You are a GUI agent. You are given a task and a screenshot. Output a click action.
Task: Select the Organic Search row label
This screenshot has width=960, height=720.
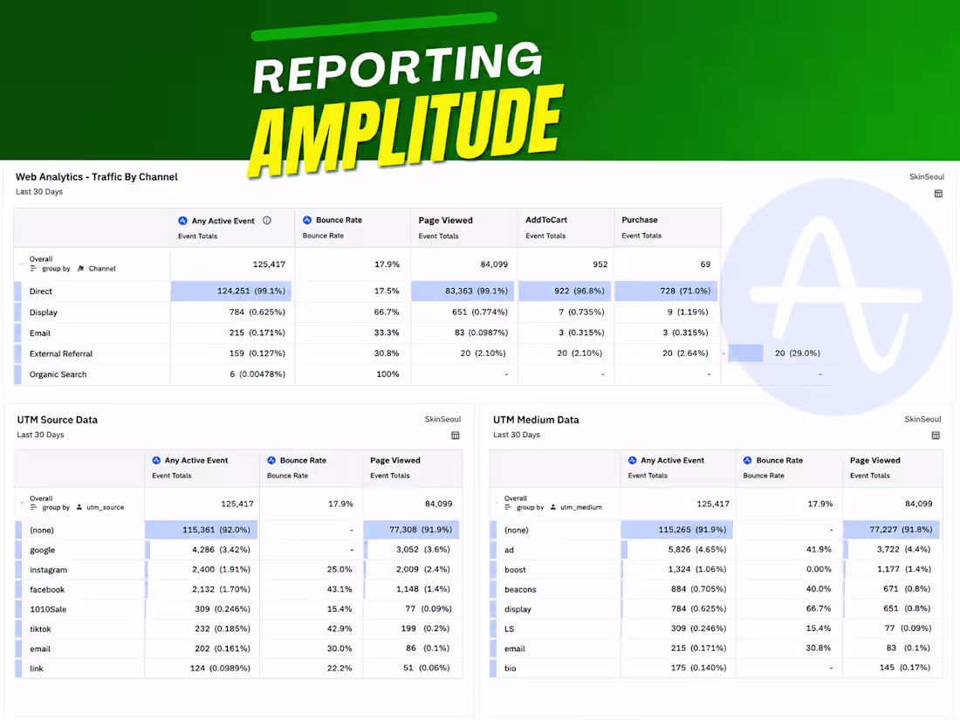(x=58, y=374)
